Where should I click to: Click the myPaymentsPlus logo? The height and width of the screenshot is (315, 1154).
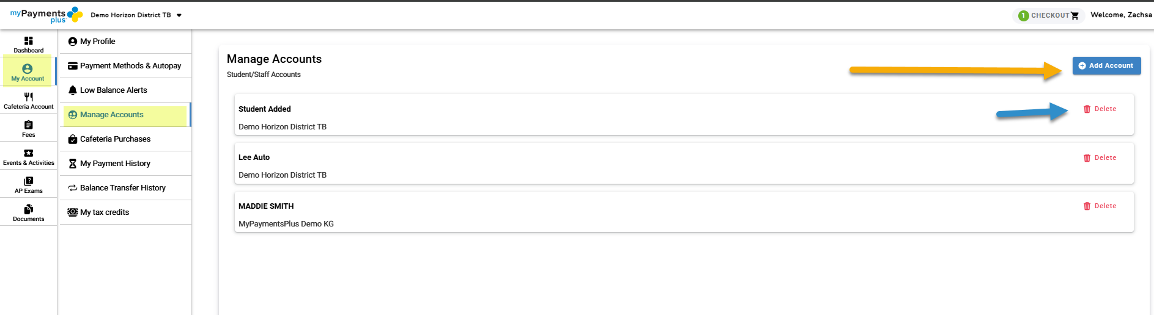(46, 15)
